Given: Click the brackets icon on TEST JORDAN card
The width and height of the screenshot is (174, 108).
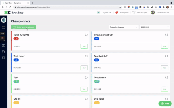Looking at the screenshot, I should tap(86, 35).
